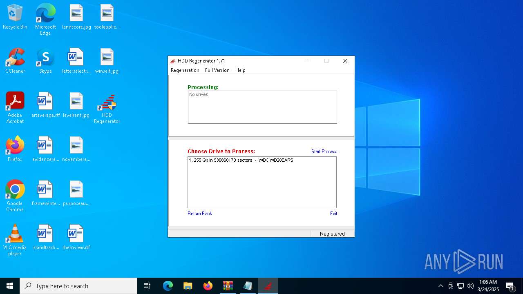This screenshot has width=523, height=294.
Task: Select the levelrent.jpg file icon
Action: (76, 105)
